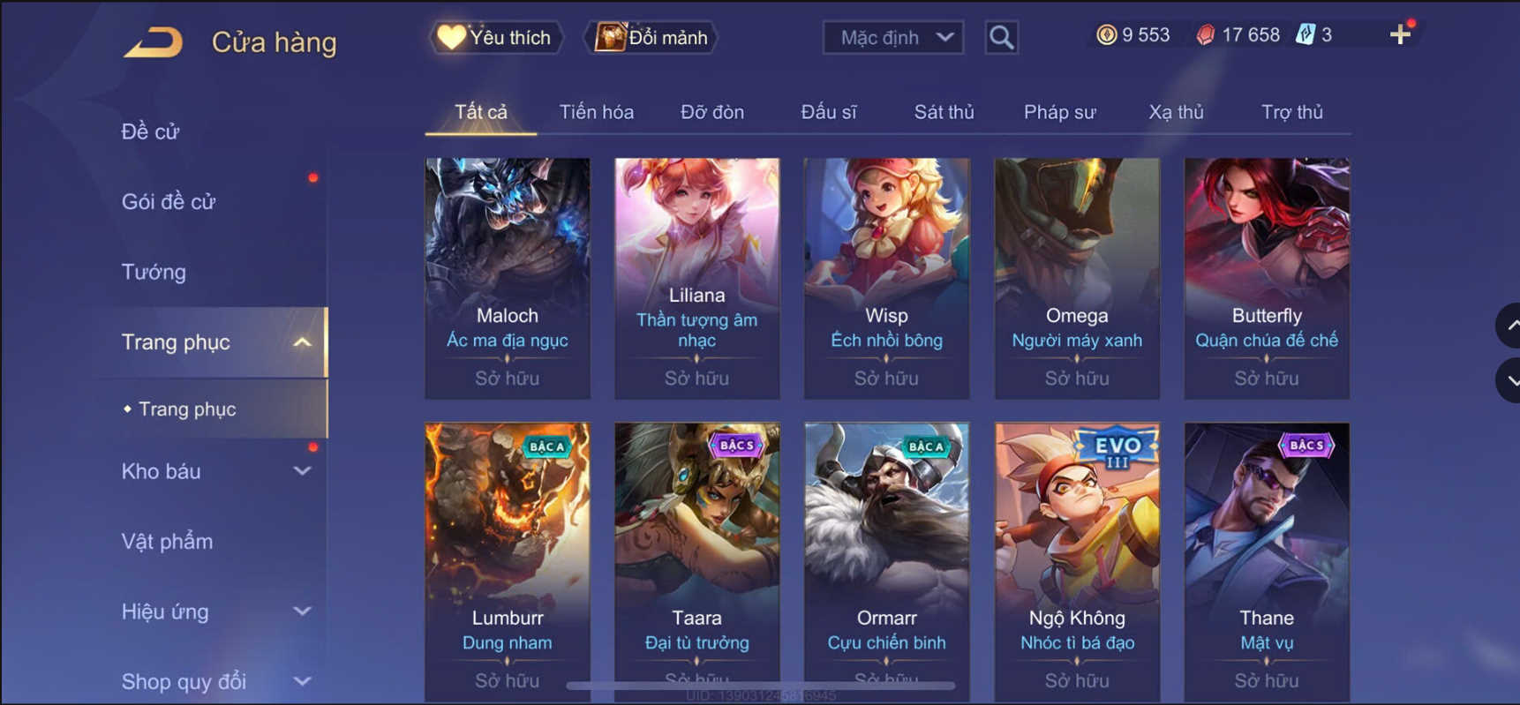This screenshot has height=705, width=1520.
Task: Open the Ngộ Không EVO III skin card
Action: pyautogui.click(x=1077, y=562)
